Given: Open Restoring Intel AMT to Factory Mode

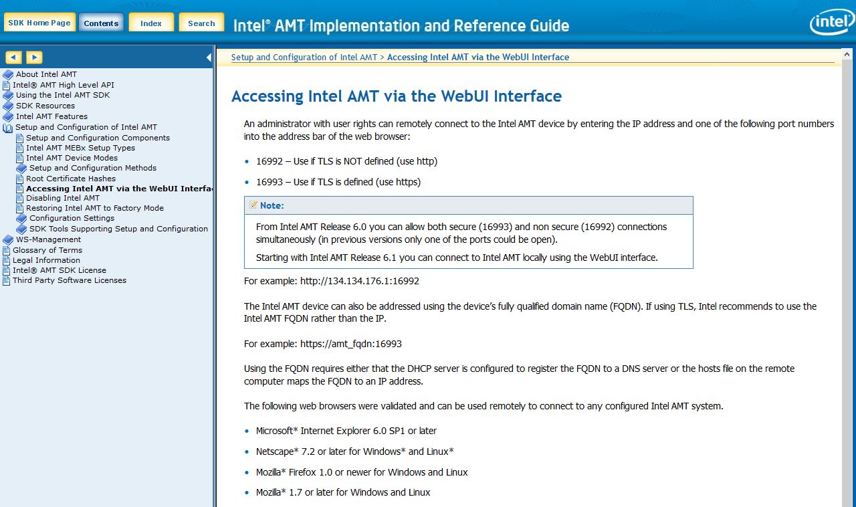Looking at the screenshot, I should tap(95, 208).
